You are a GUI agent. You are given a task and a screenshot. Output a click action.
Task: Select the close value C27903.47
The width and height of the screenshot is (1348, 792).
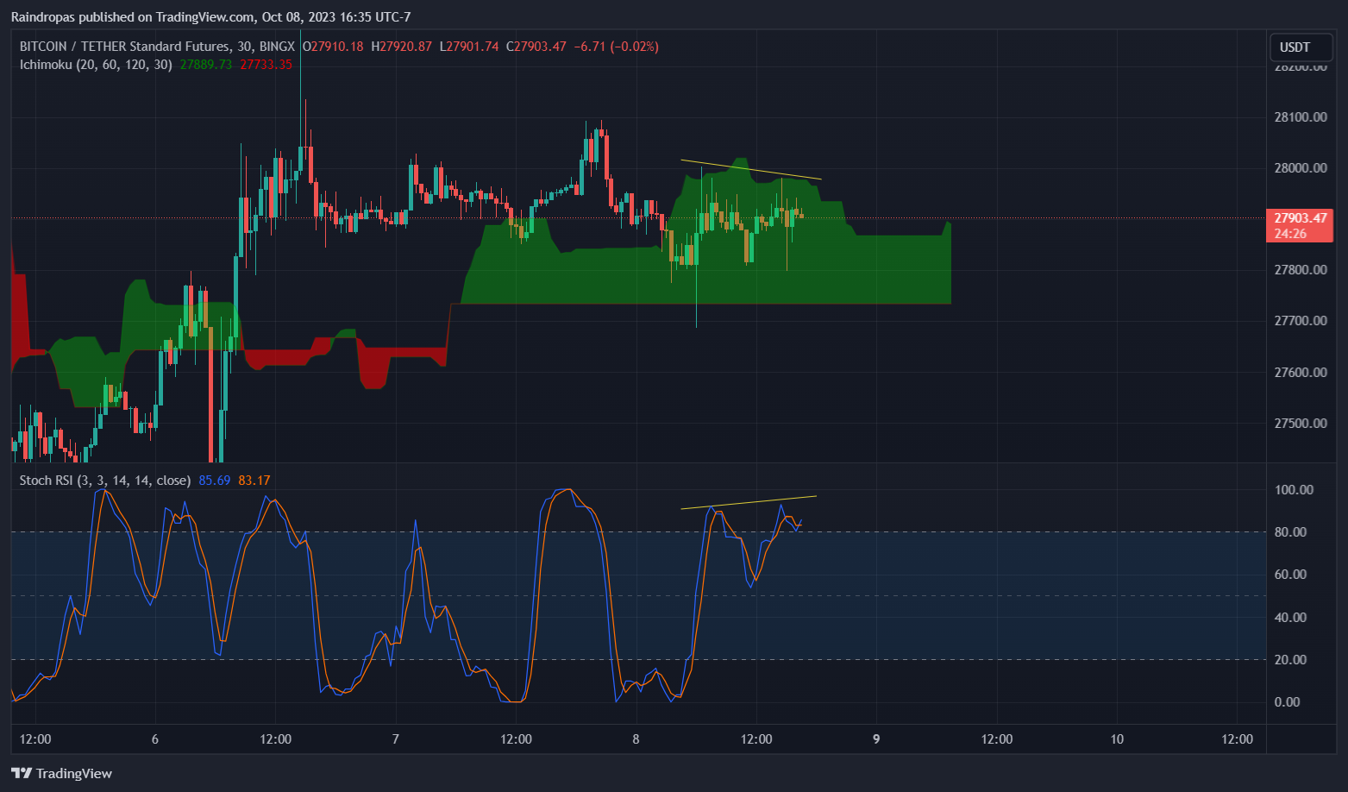pos(536,47)
